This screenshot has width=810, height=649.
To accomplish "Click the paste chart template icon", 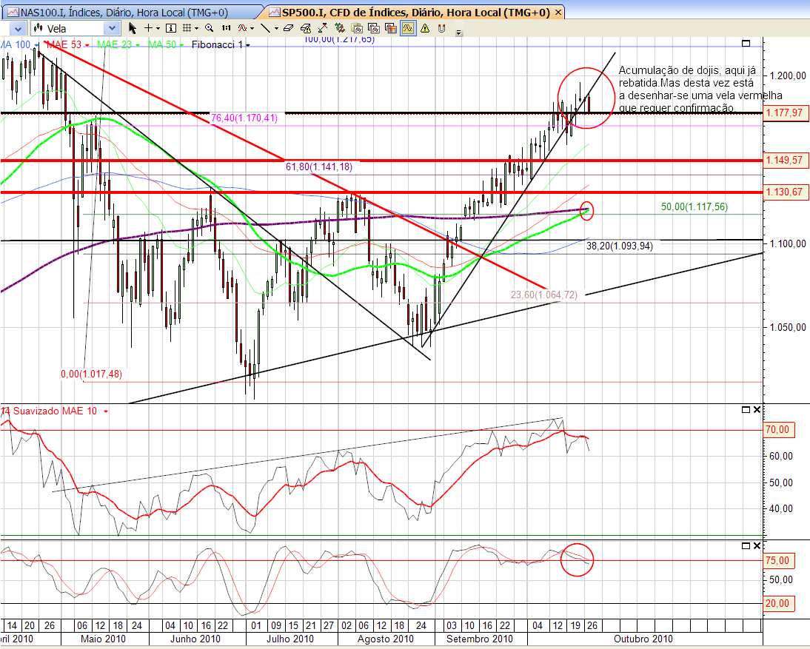I will pos(357,28).
